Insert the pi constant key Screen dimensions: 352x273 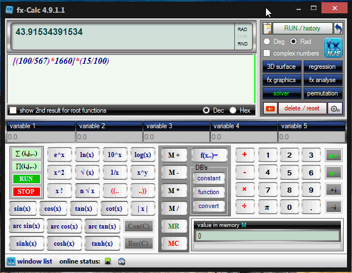coord(267,207)
